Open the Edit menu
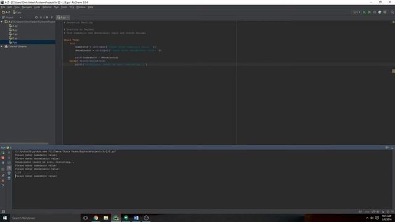 coord(10,7)
